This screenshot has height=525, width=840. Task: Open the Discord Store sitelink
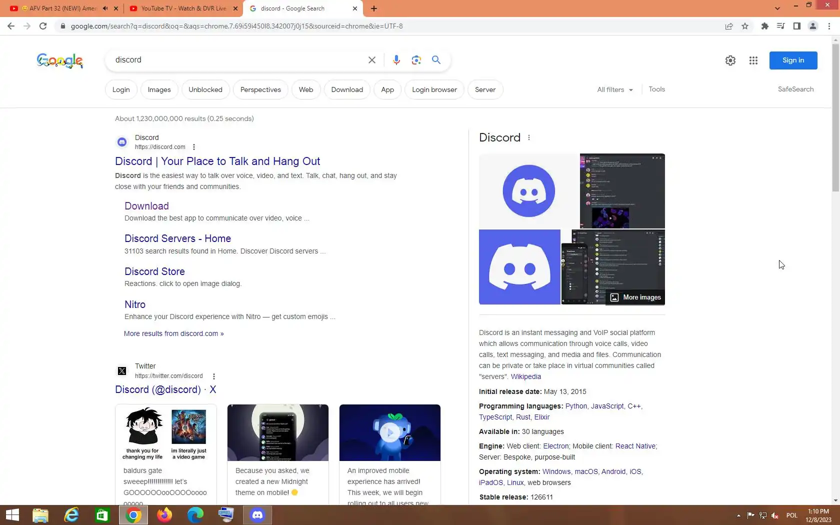click(x=154, y=271)
